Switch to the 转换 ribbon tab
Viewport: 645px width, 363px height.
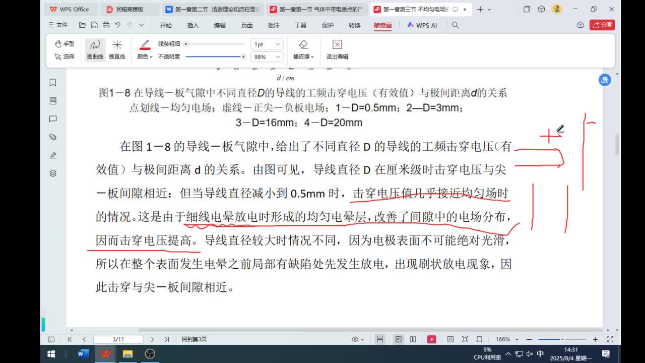[x=355, y=25]
